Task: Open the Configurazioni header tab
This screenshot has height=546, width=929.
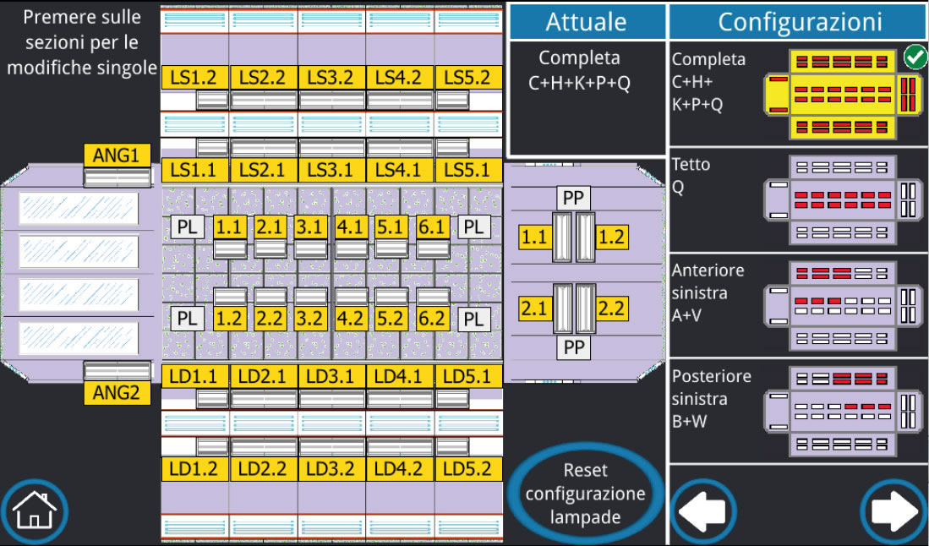Action: [x=798, y=21]
